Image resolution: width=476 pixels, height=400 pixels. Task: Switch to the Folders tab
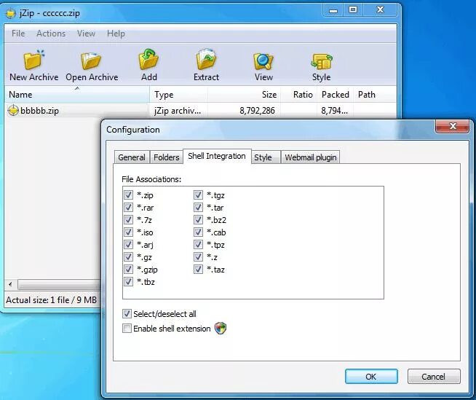167,157
